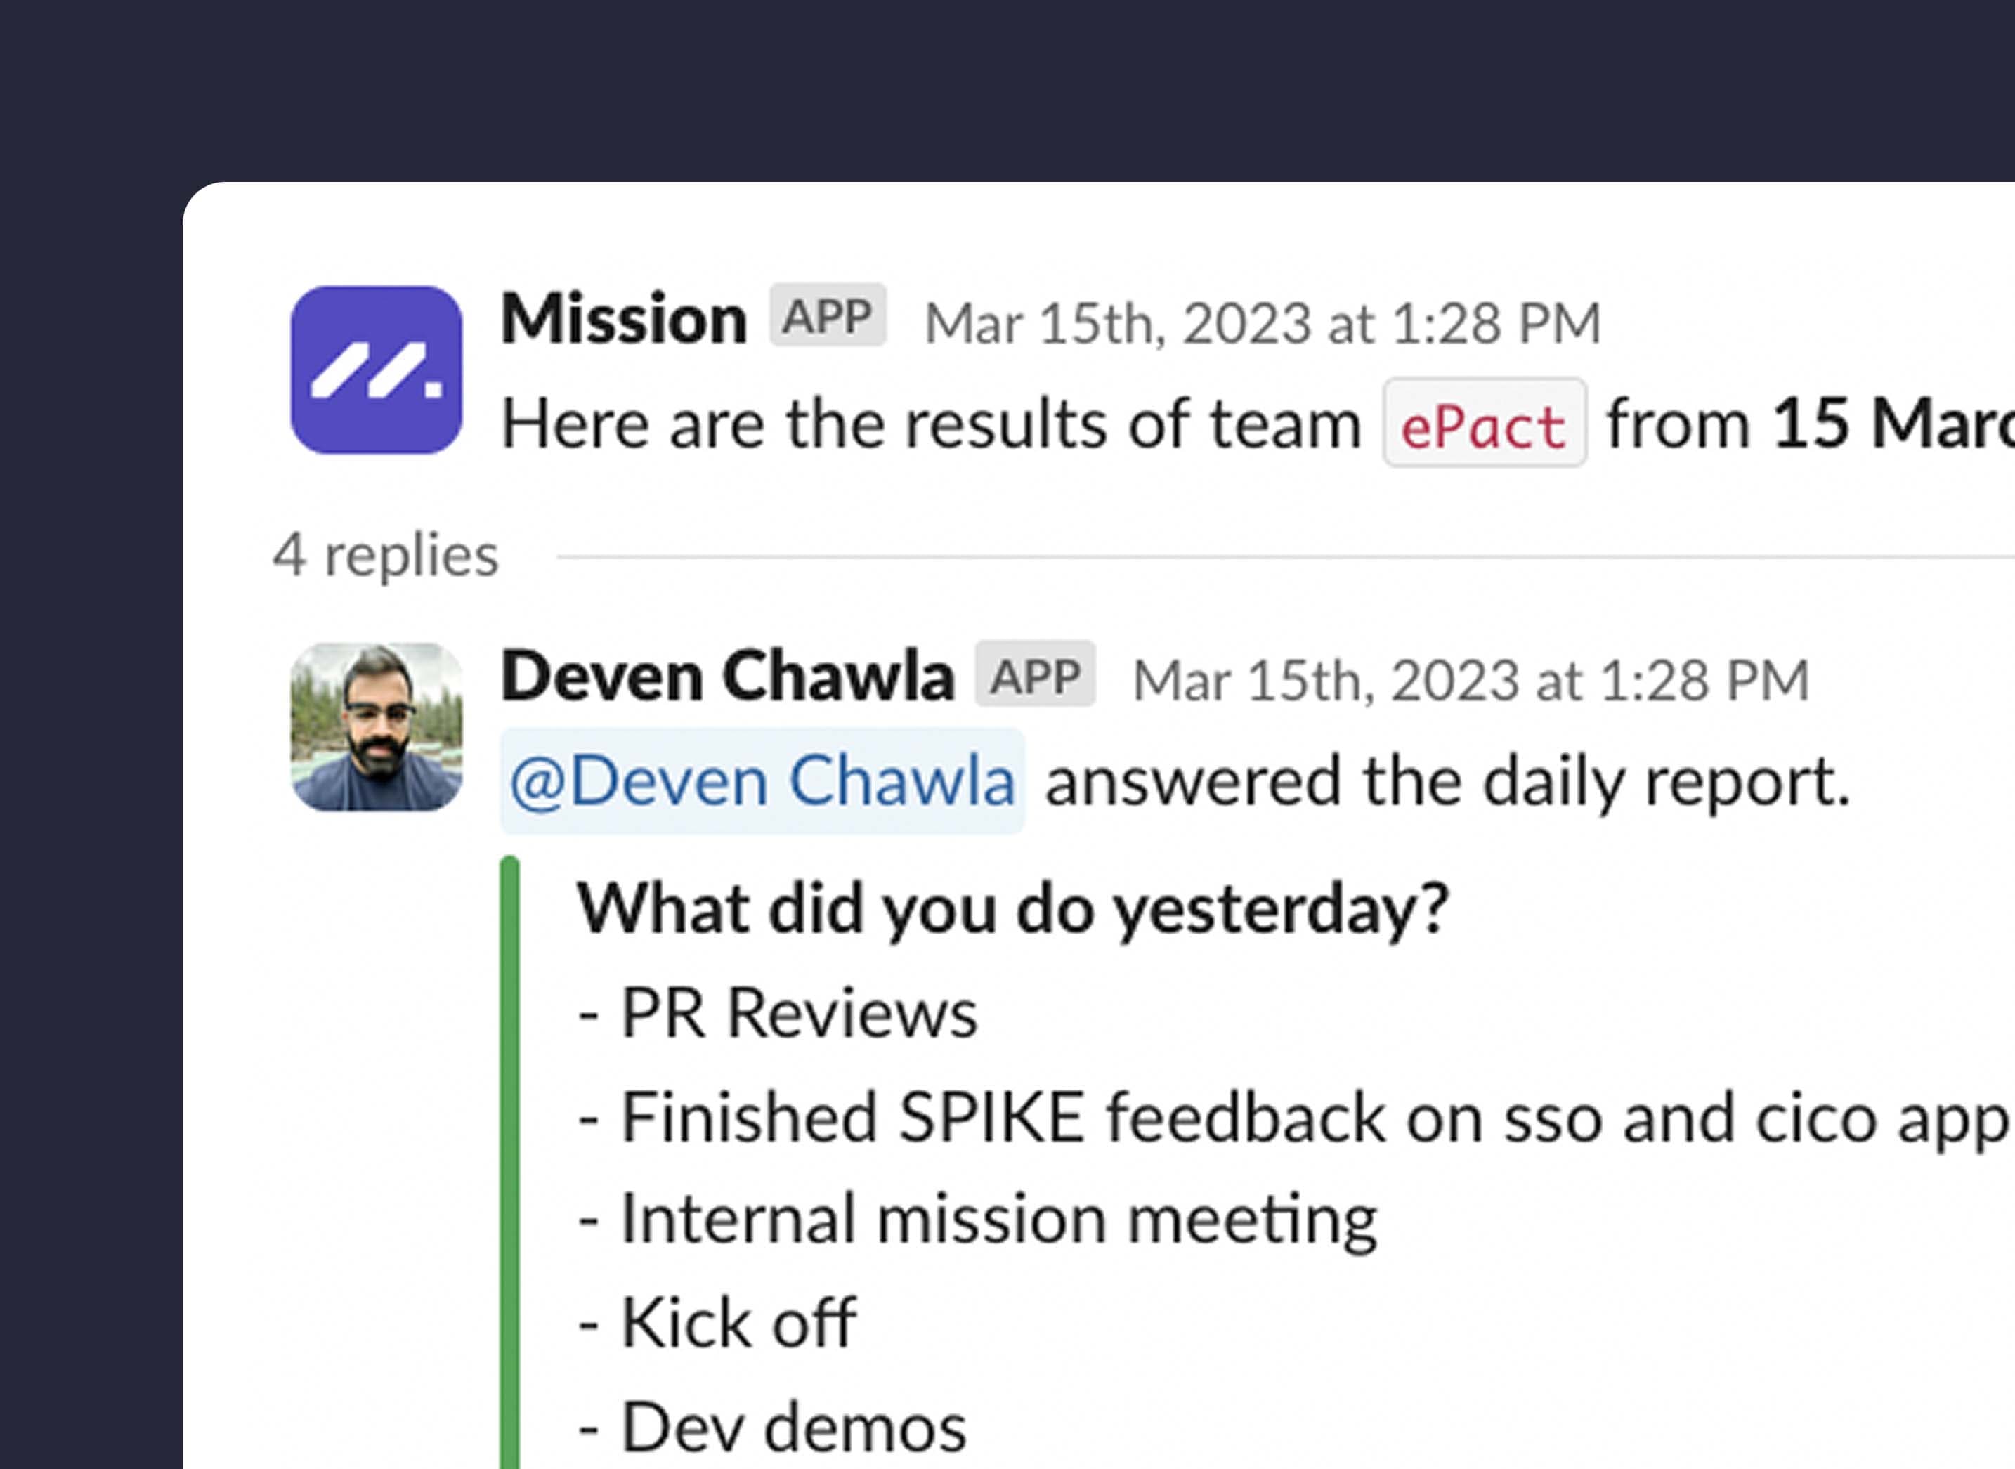
Task: Open Deven Chawla's profile photo
Action: click(376, 727)
